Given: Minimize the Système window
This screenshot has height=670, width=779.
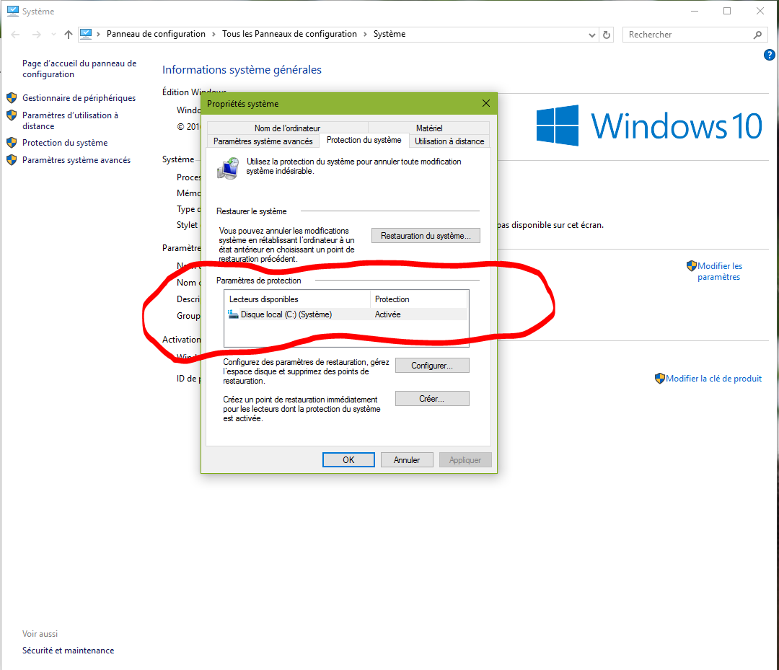Looking at the screenshot, I should tap(695, 11).
